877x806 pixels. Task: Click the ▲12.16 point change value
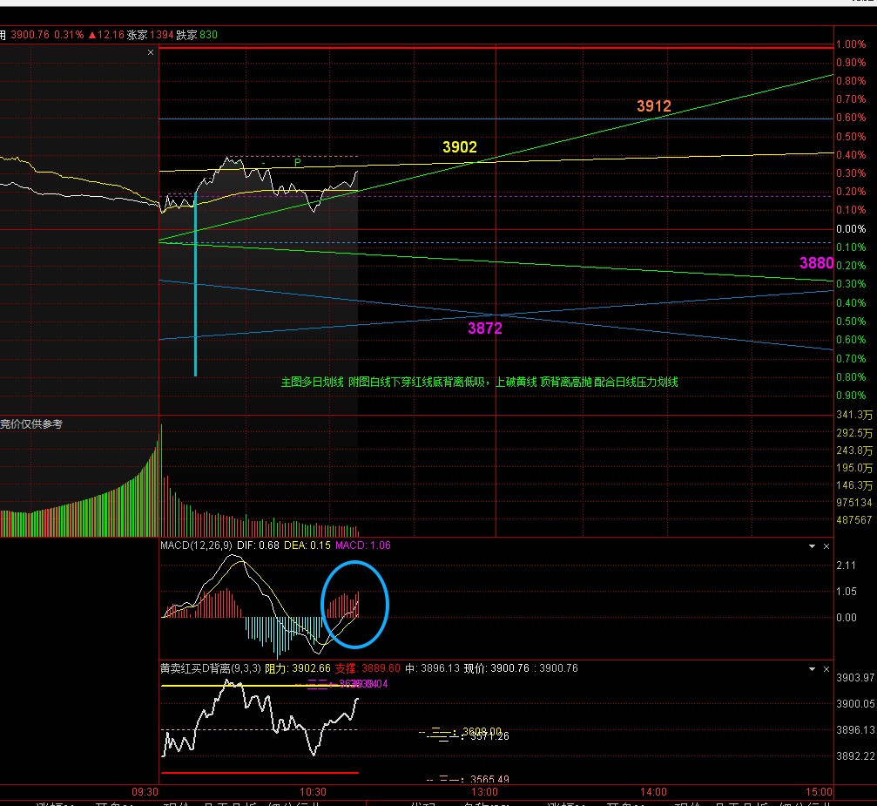coord(106,35)
